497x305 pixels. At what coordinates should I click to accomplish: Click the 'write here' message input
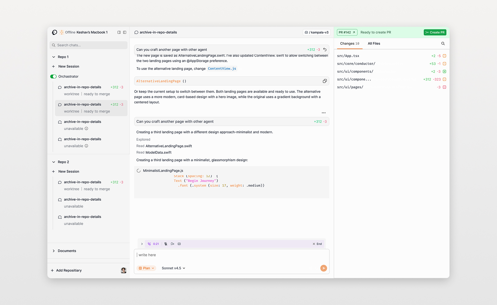point(232,255)
